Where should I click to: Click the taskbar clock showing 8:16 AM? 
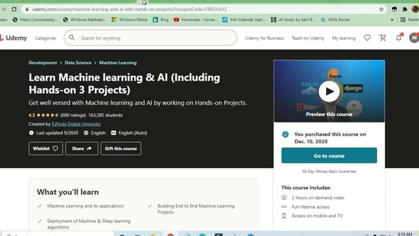[405, 234]
